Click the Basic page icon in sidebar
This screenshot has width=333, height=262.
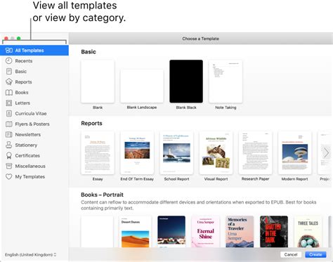[9, 72]
